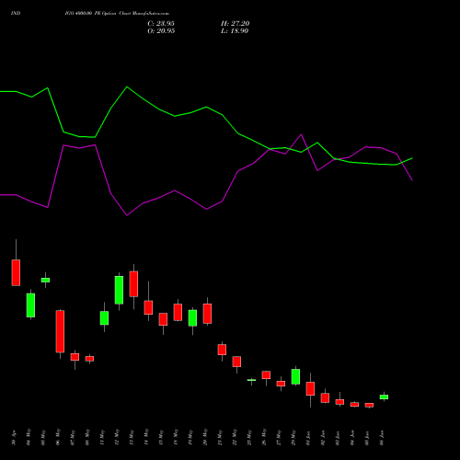This screenshot has width=460, height=460.
Task: Click the close price value C: 23.95
Action: pyautogui.click(x=161, y=24)
